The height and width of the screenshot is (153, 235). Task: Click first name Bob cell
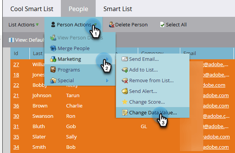pyautogui.click(x=71, y=147)
